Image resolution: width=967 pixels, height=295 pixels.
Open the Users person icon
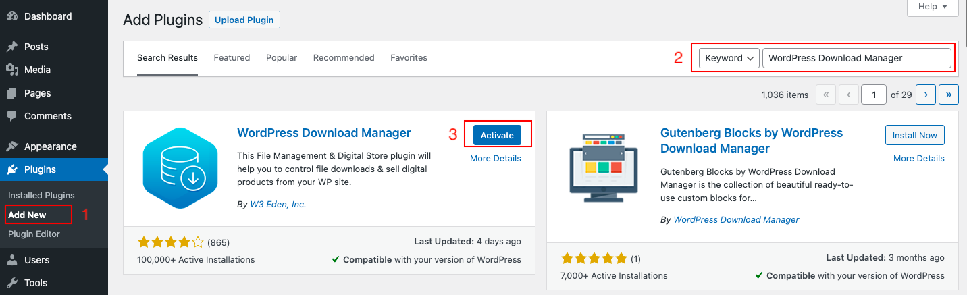click(x=11, y=260)
